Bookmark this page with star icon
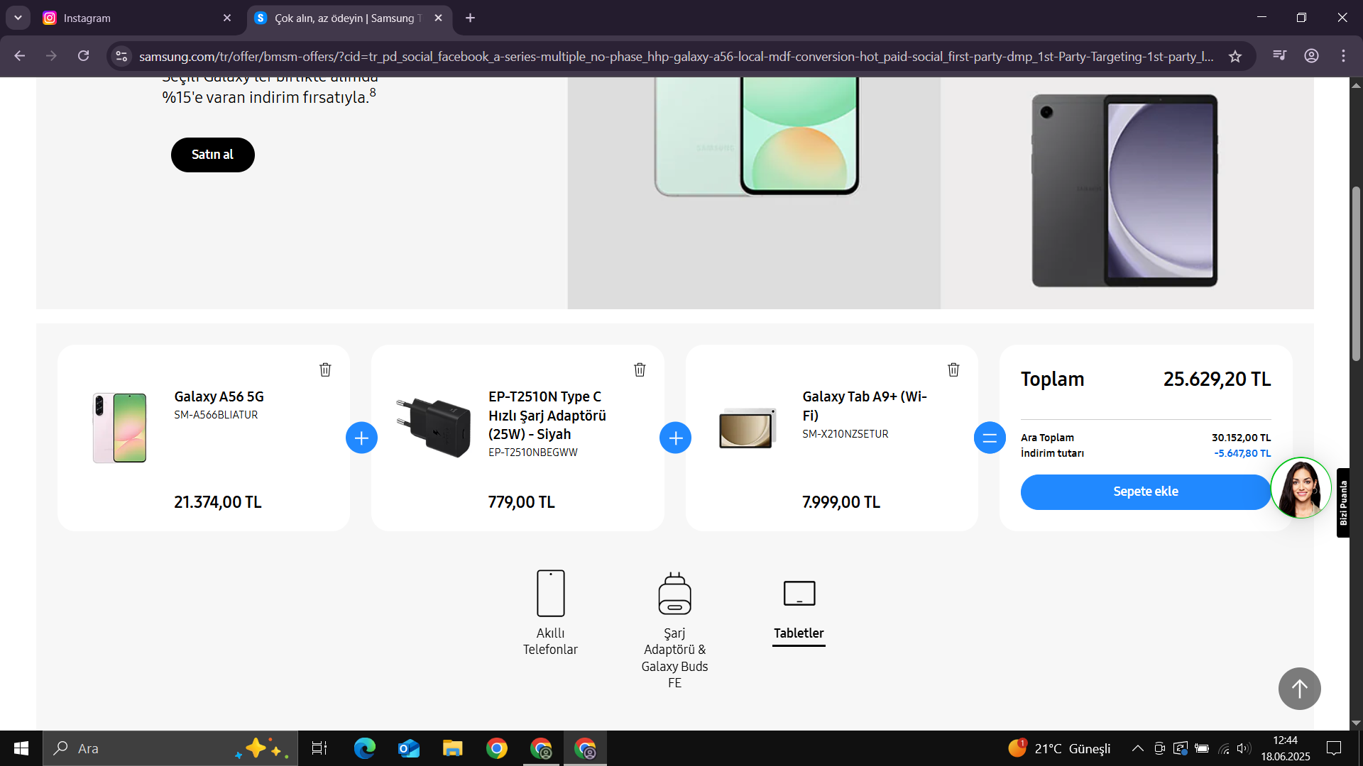 (1235, 57)
